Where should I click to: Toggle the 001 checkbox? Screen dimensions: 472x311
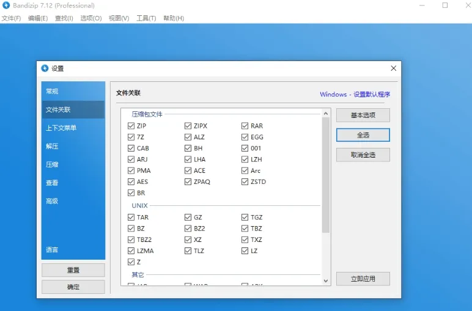(245, 148)
